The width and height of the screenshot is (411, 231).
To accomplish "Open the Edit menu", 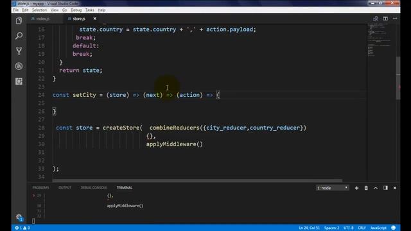I will point(25,10).
